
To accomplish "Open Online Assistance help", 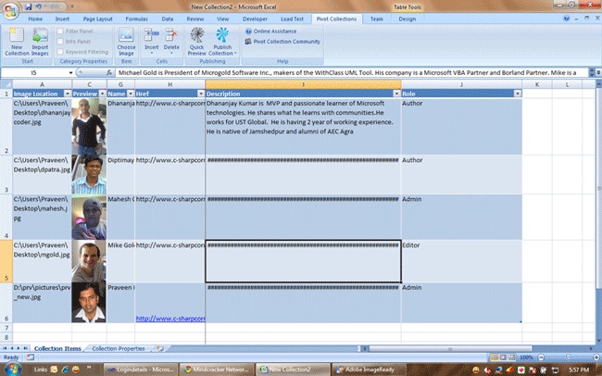I will point(270,31).
